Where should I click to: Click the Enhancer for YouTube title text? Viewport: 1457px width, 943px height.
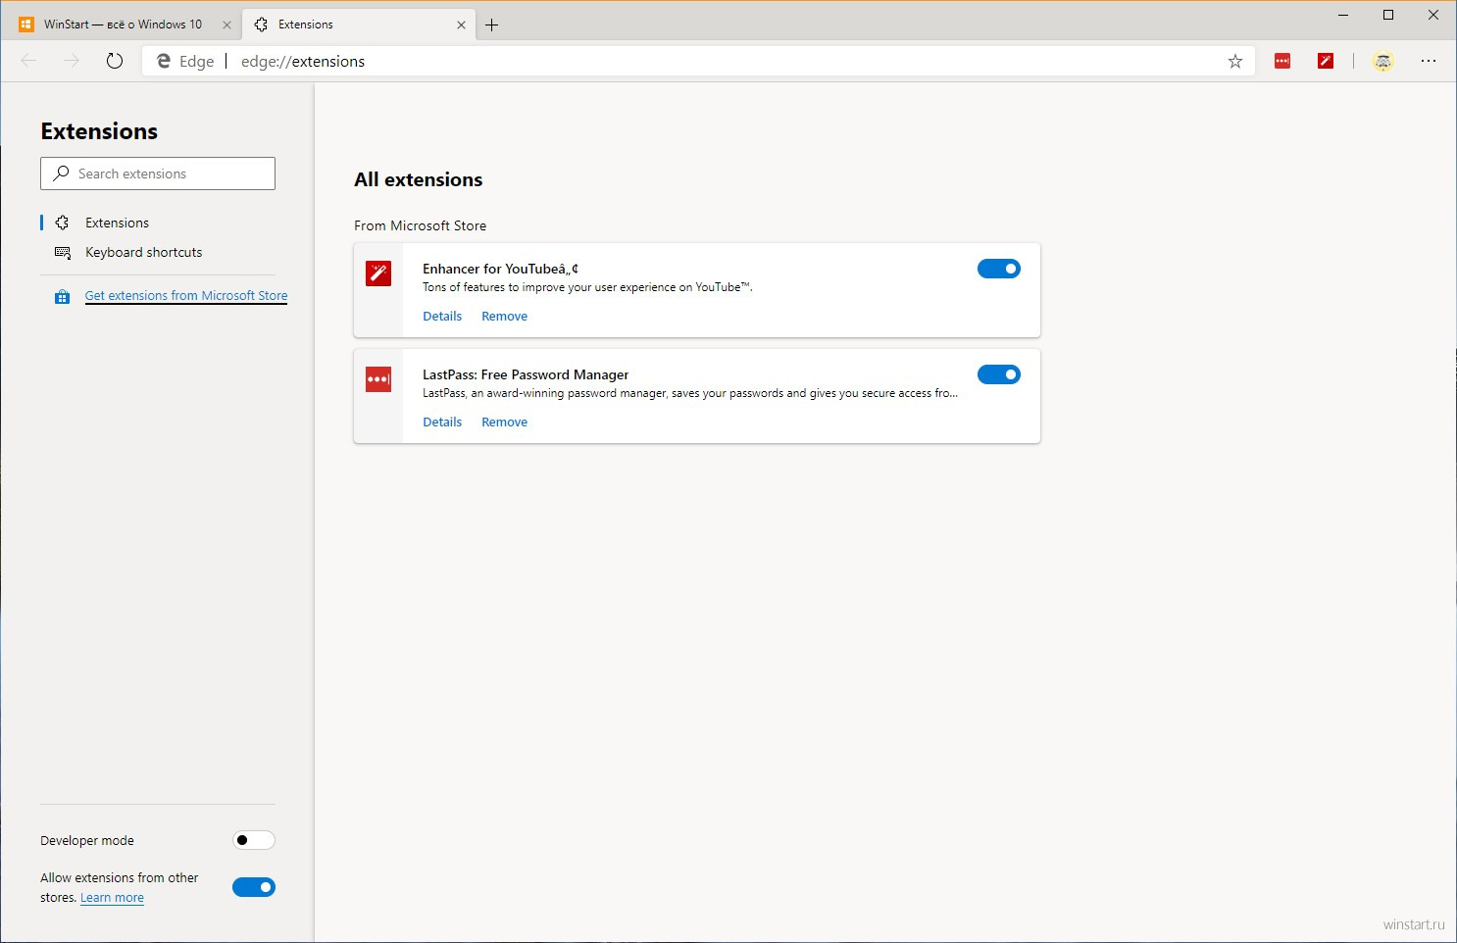click(500, 269)
